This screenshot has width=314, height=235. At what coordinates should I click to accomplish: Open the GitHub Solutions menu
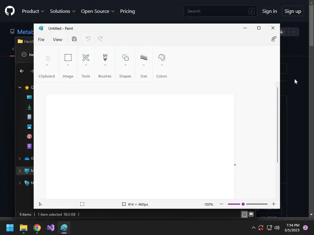(x=63, y=11)
